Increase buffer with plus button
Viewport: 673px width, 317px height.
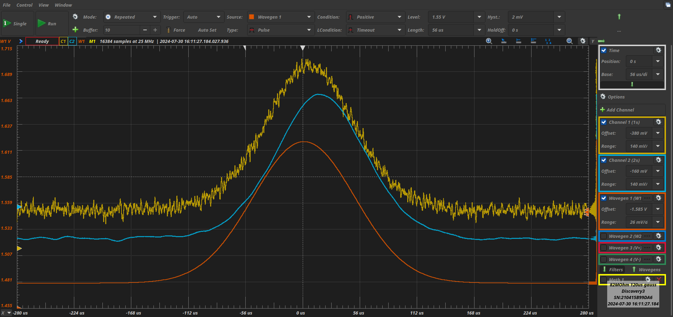pos(155,30)
